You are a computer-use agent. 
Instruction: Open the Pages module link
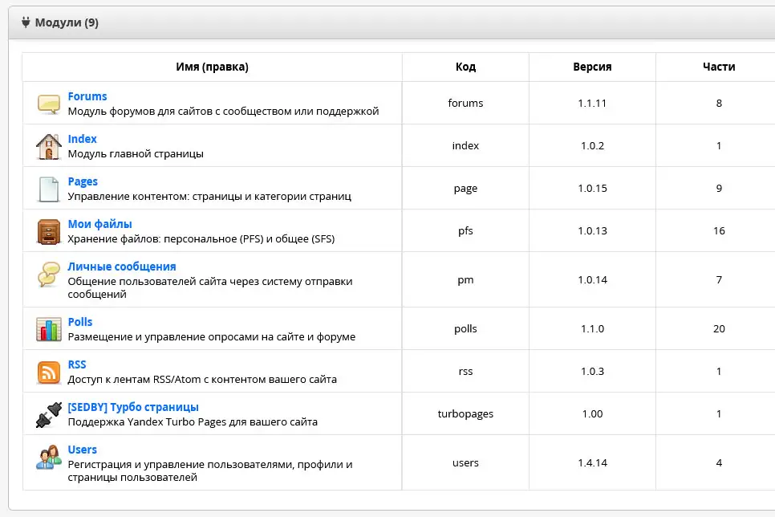(83, 181)
